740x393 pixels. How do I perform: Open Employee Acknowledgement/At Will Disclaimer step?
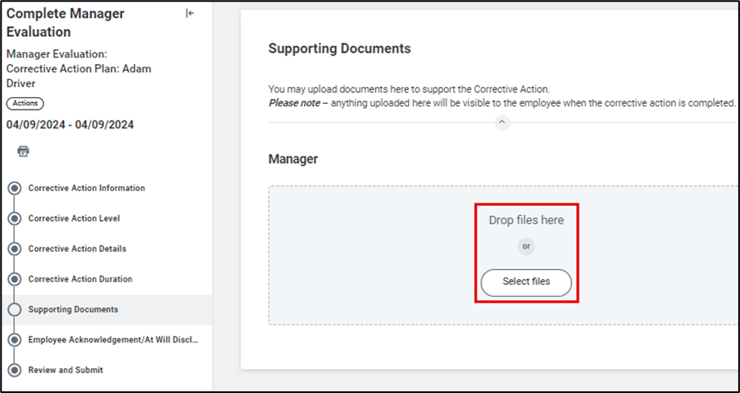(x=113, y=340)
